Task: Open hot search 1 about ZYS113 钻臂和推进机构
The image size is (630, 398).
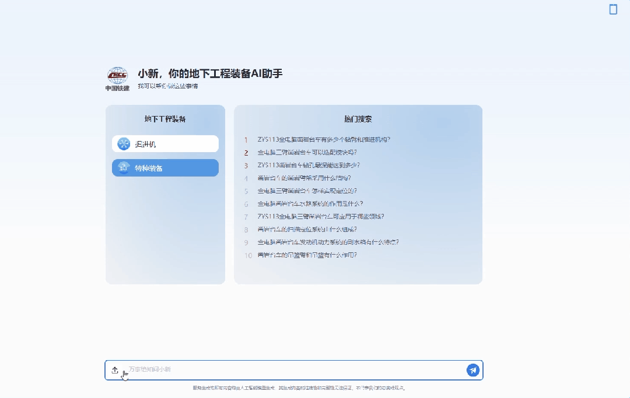Action: [x=324, y=140]
